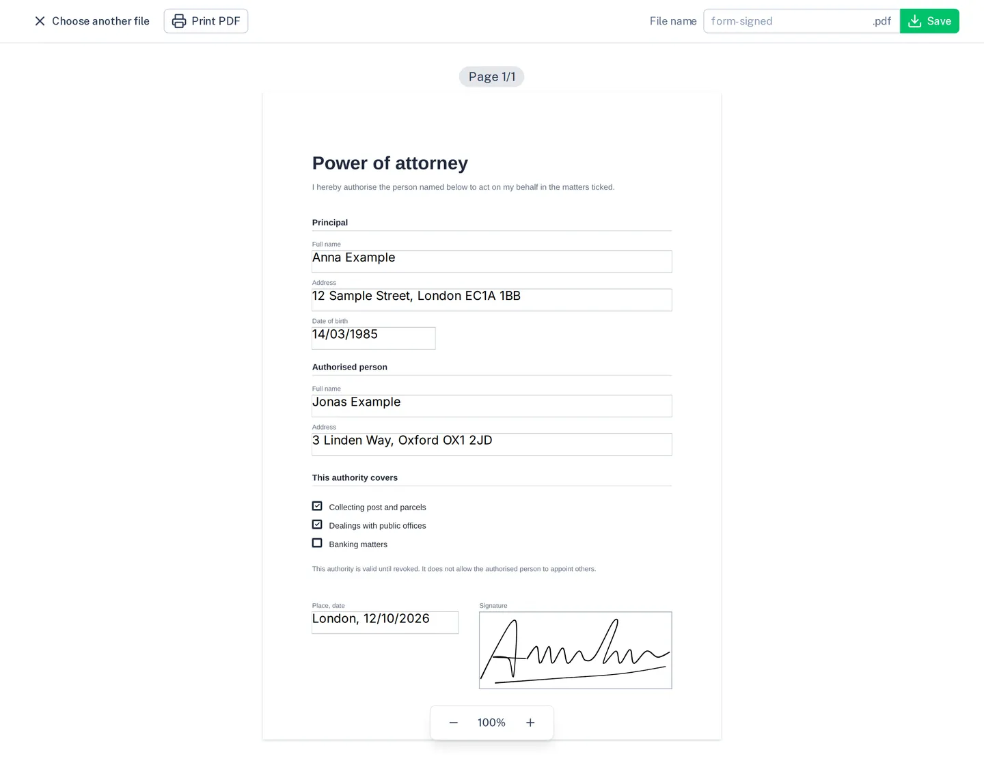984x765 pixels.
Task: Zoom in with the plus icon
Action: click(530, 723)
